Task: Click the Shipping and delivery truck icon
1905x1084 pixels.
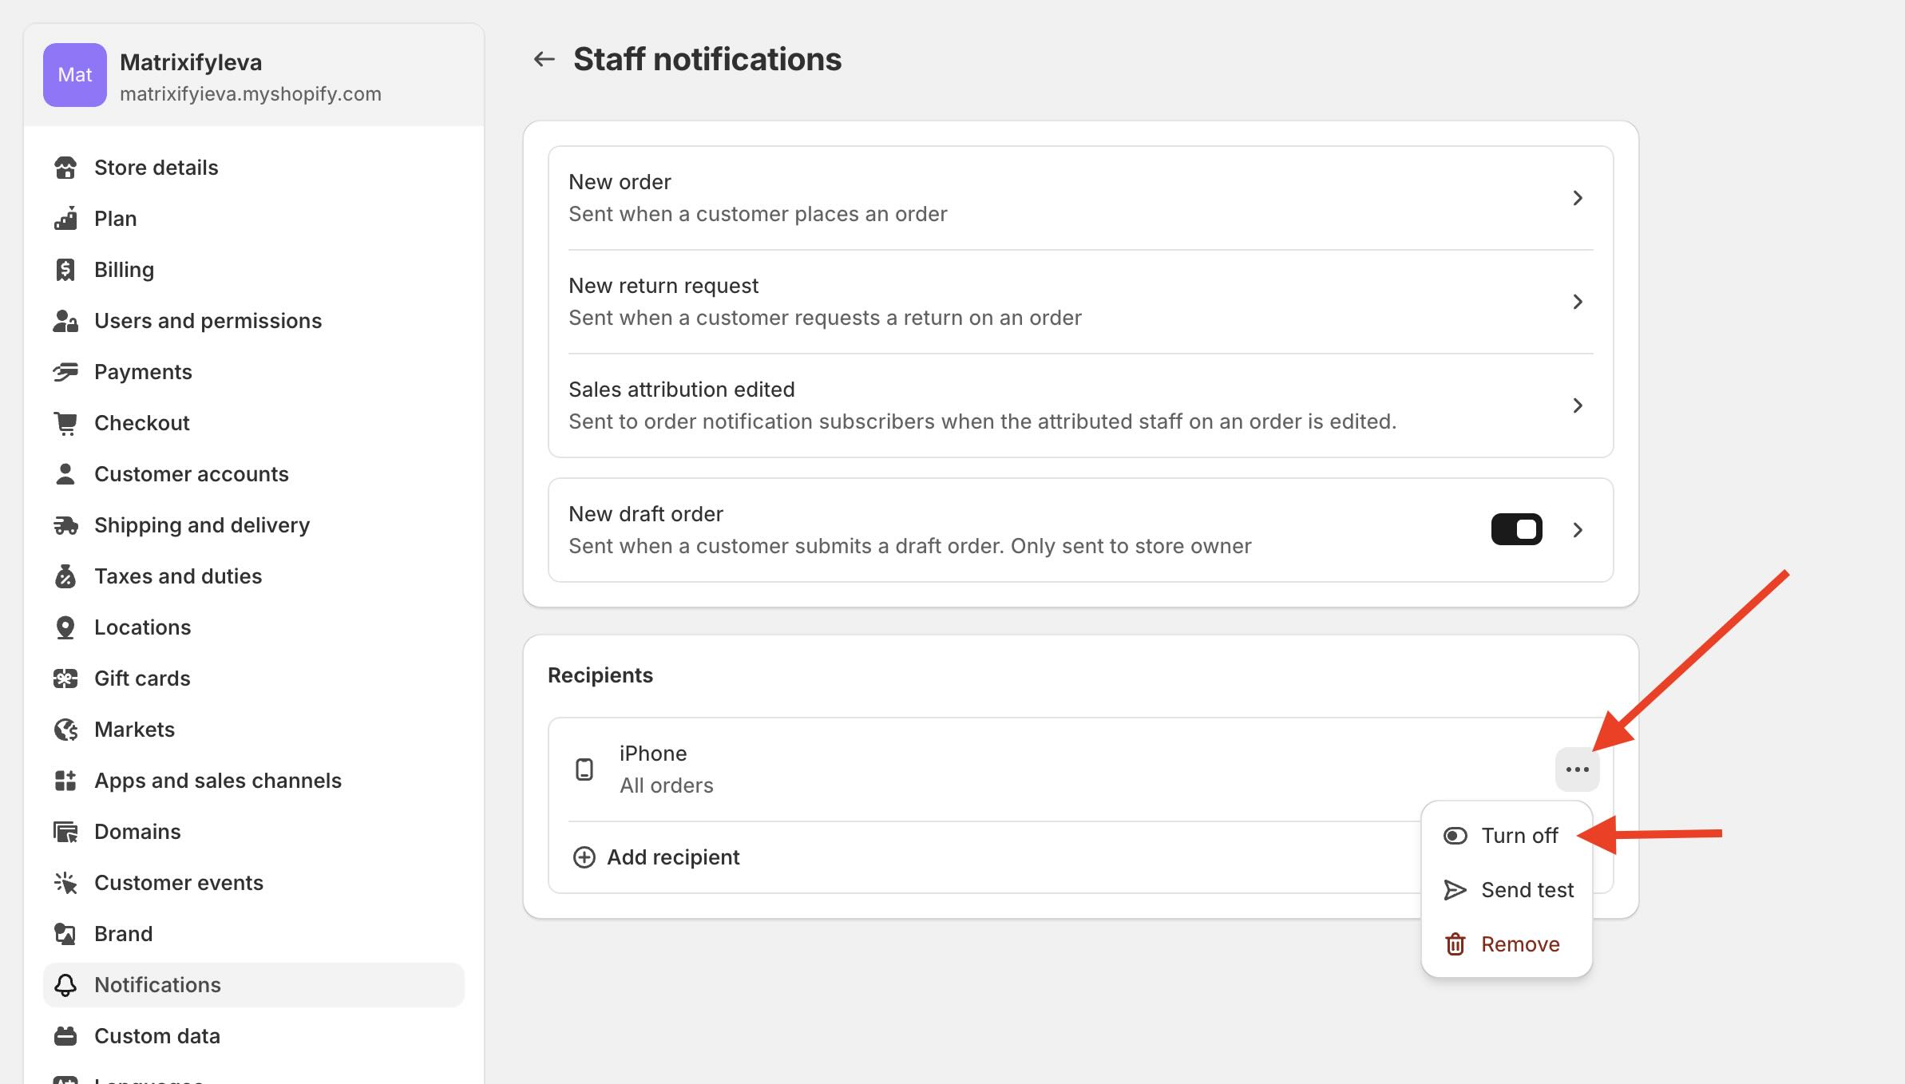Action: [x=65, y=525]
